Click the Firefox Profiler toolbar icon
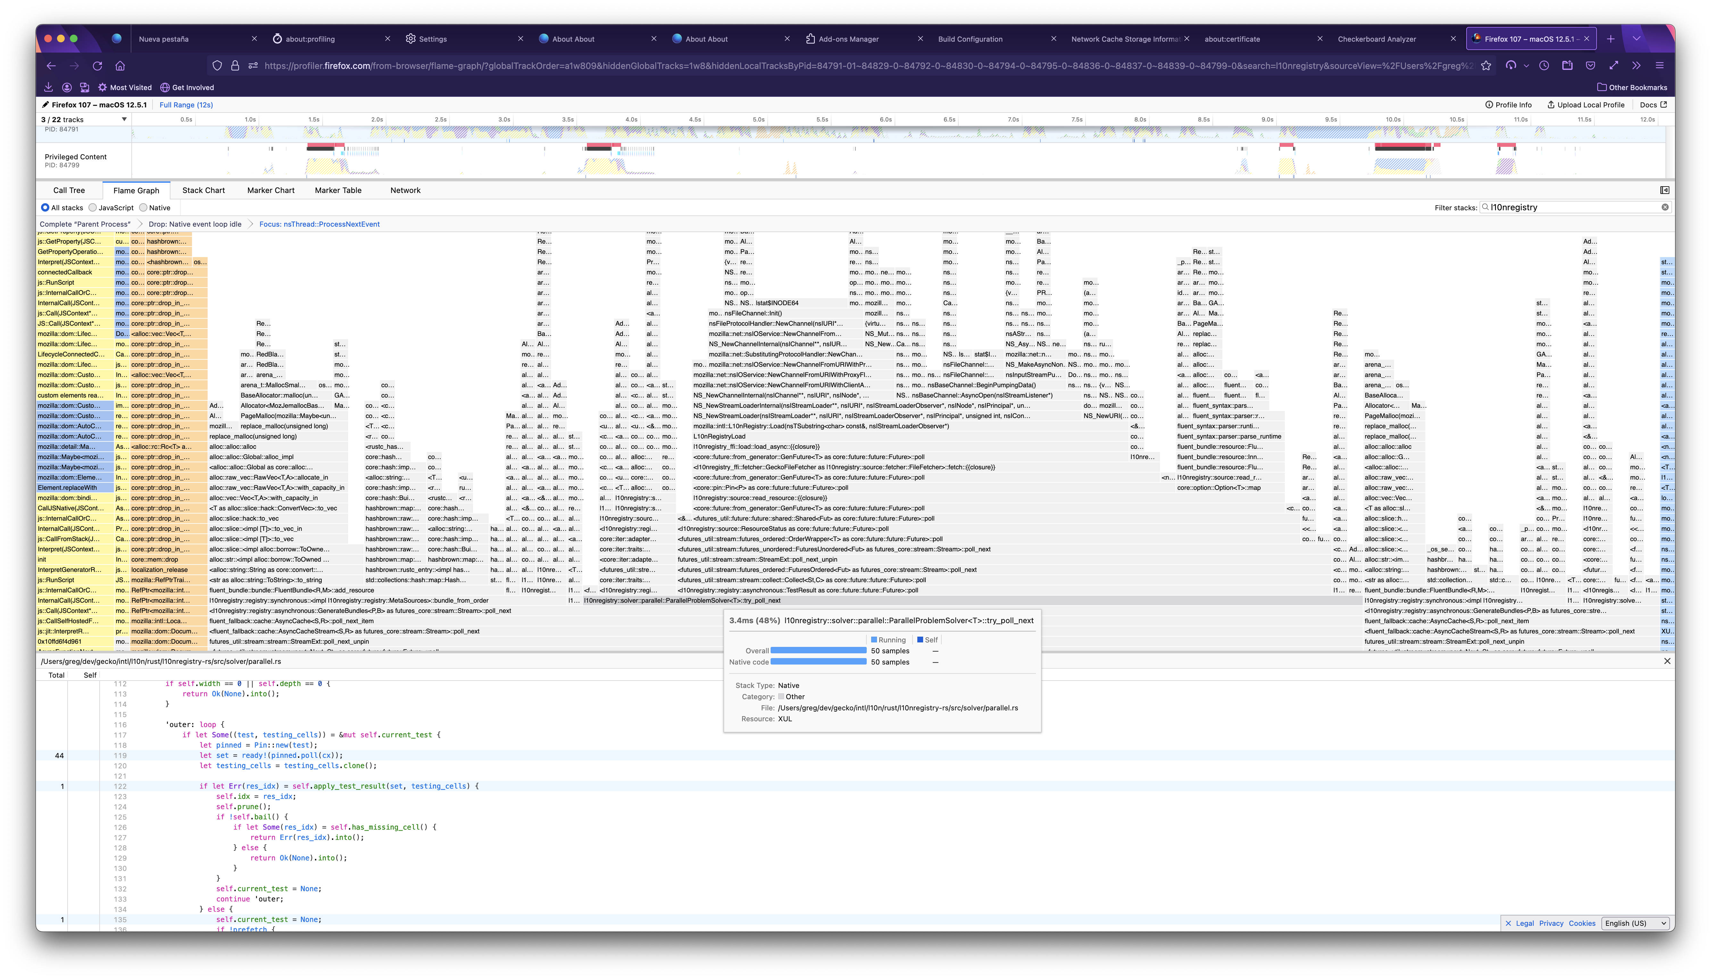Viewport: 1711px width, 979px height. pyautogui.click(x=1511, y=65)
